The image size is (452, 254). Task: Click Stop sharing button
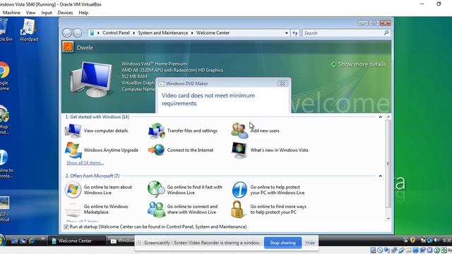point(282,243)
